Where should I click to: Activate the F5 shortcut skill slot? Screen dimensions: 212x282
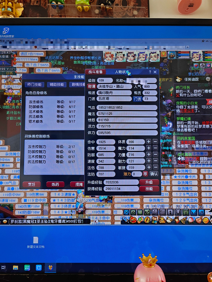[178, 212]
